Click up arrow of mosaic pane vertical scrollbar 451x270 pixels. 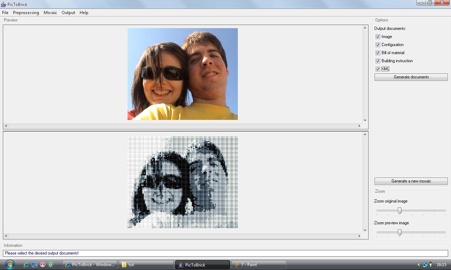pos(365,134)
